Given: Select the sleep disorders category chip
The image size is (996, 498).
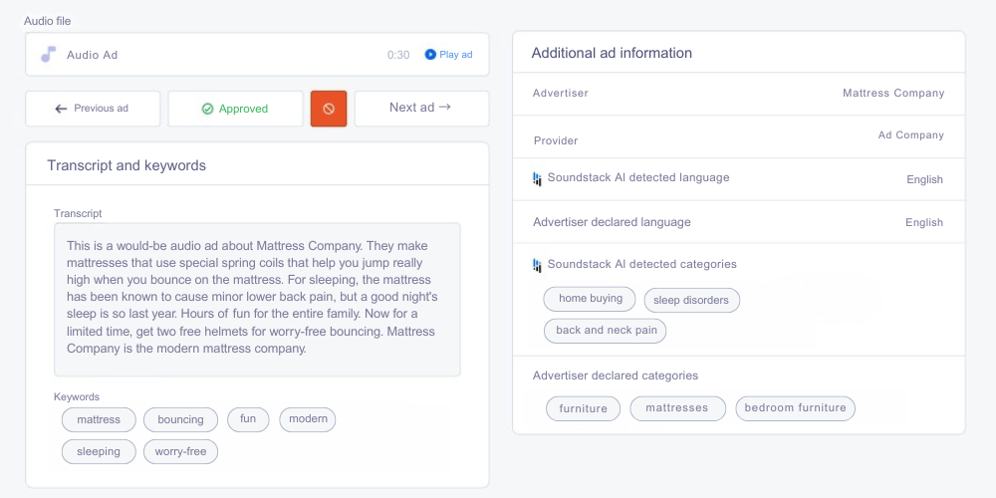Looking at the screenshot, I should pos(692,300).
